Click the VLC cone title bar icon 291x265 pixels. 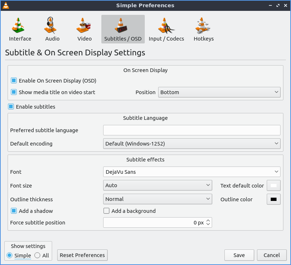(x=5, y=5)
